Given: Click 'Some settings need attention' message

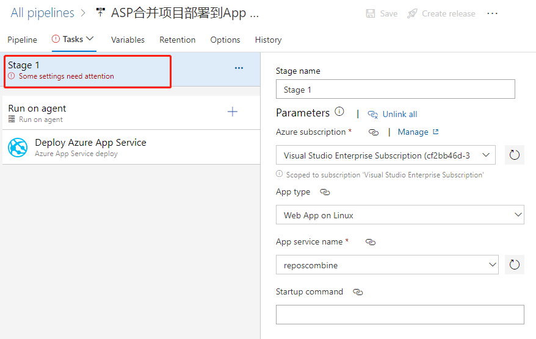Looking at the screenshot, I should [x=67, y=76].
